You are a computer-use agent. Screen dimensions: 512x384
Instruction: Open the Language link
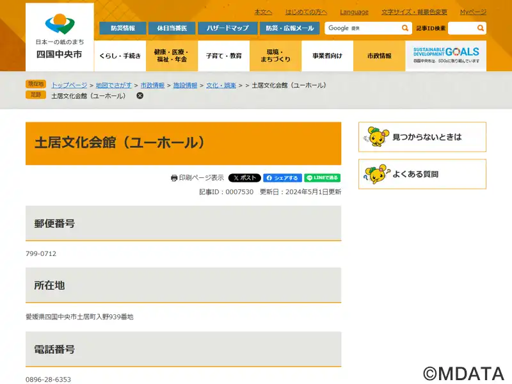[355, 12]
